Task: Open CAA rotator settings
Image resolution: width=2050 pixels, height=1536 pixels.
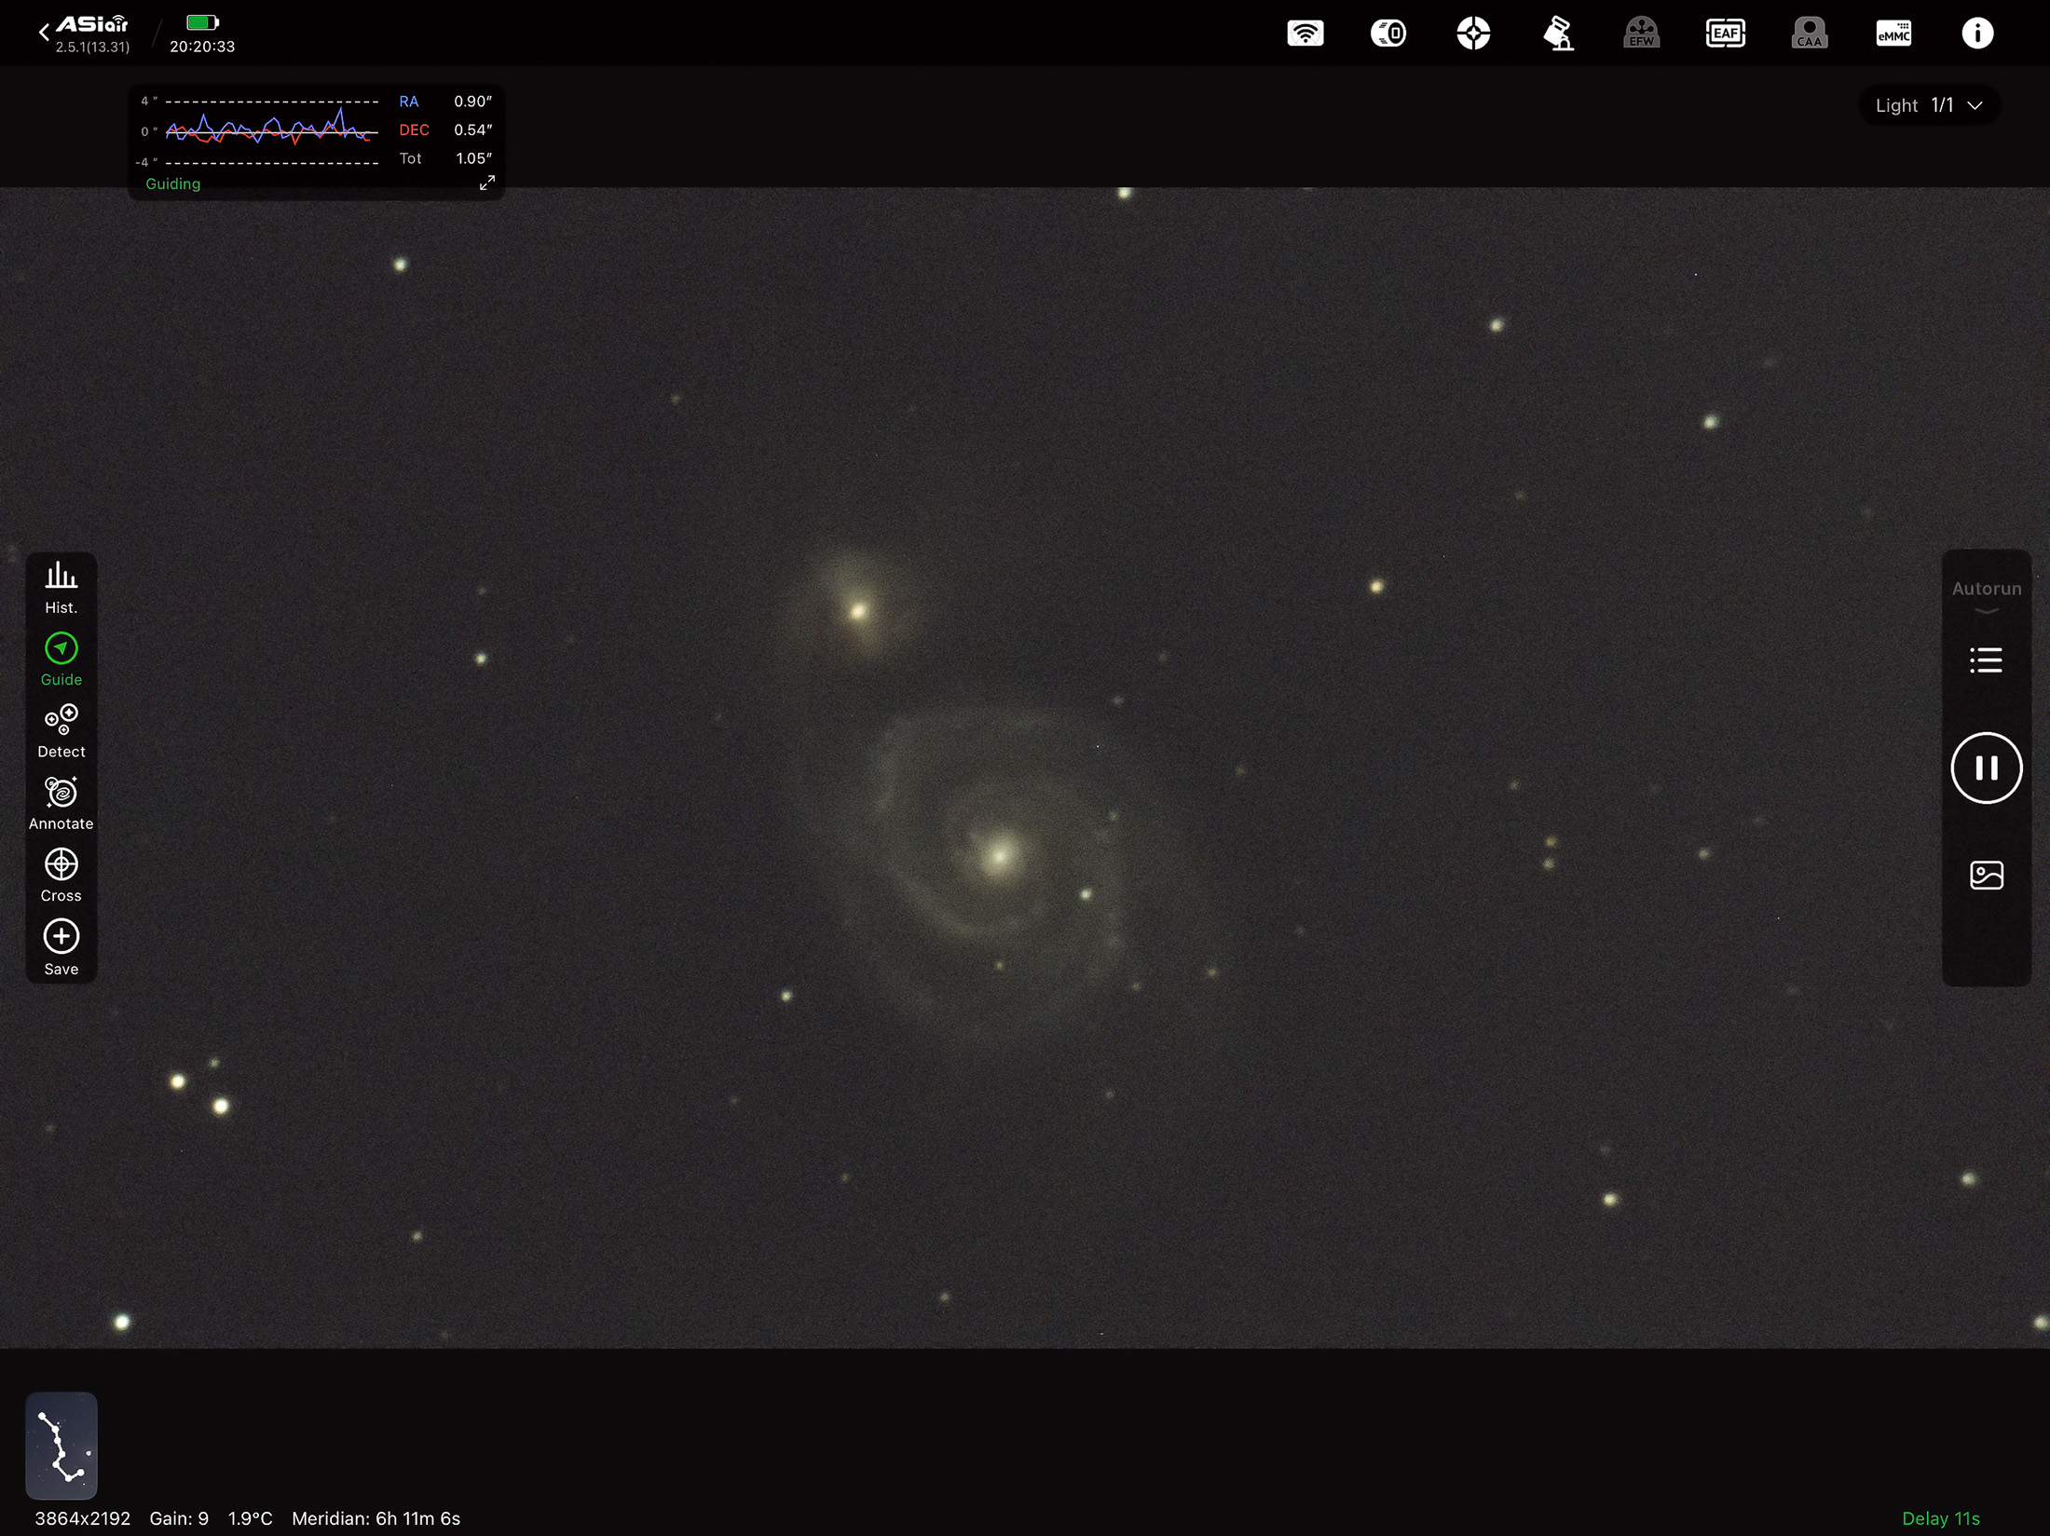Action: [1809, 34]
